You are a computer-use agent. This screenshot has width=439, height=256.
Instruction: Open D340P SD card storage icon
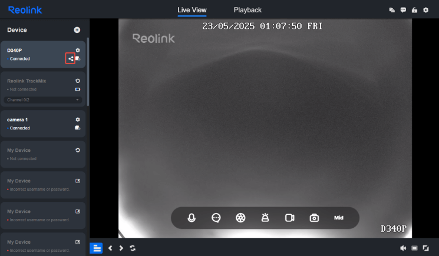tap(78, 59)
